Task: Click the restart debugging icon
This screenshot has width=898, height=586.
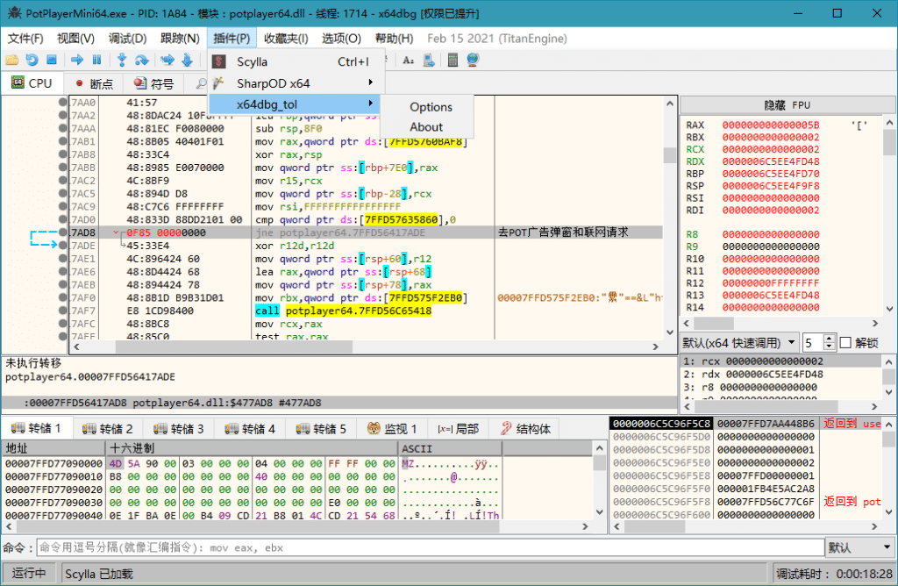Action: click(x=32, y=60)
